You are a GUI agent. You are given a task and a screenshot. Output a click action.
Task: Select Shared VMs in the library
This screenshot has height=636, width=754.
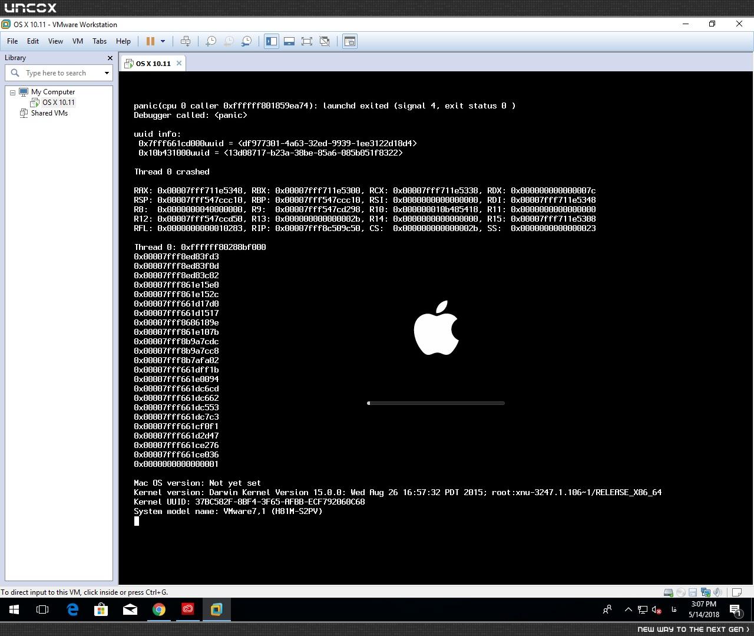click(49, 113)
